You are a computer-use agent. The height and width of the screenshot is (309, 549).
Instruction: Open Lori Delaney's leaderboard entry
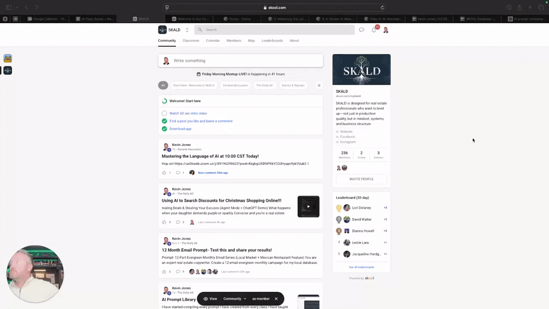coord(361,208)
